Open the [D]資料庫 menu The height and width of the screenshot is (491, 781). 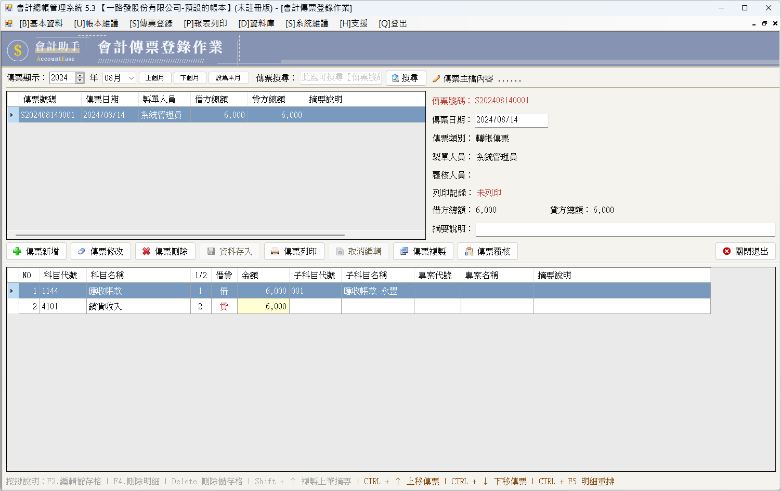[x=256, y=23]
